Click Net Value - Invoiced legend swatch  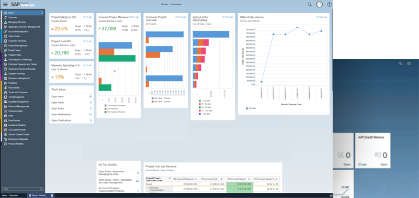[x=153, y=102]
